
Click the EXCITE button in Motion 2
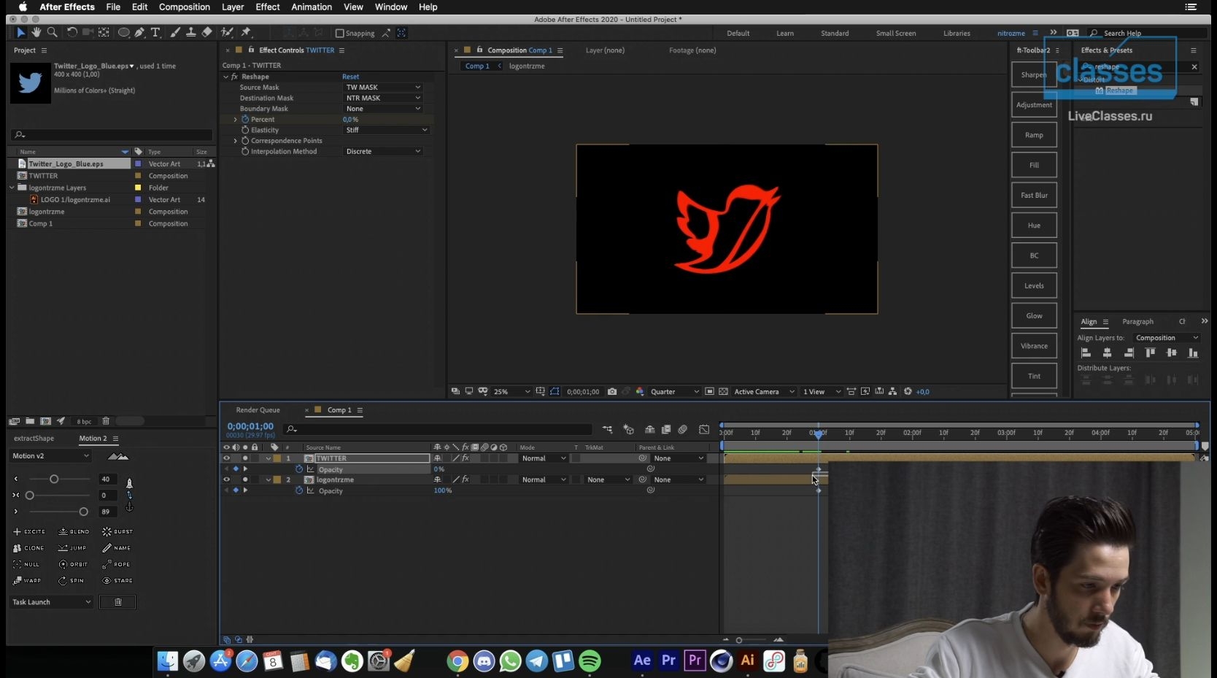(30, 532)
